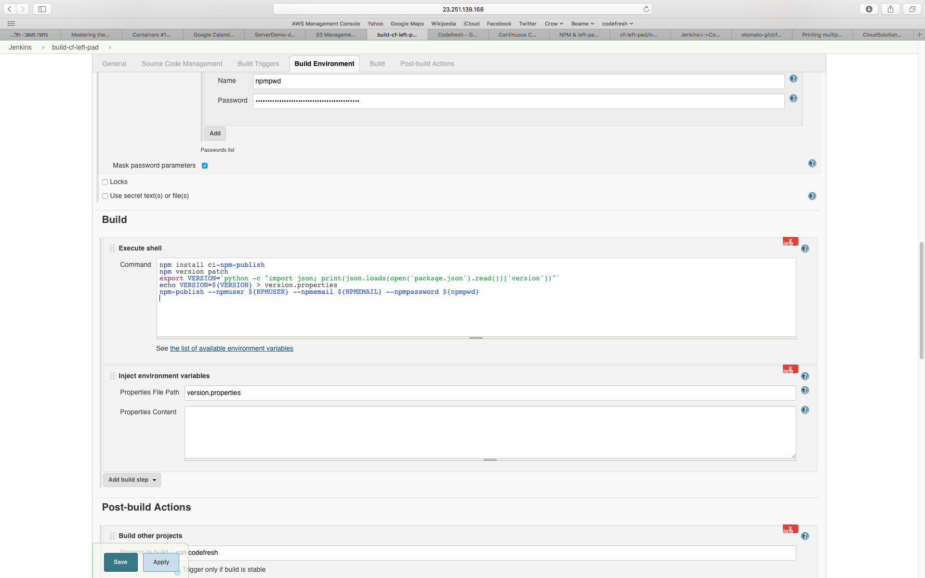The height and width of the screenshot is (578, 925).
Task: Open Safari downloads icon
Action: click(x=869, y=9)
